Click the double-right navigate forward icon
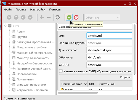The height and width of the screenshot is (100, 138). [16, 17]
